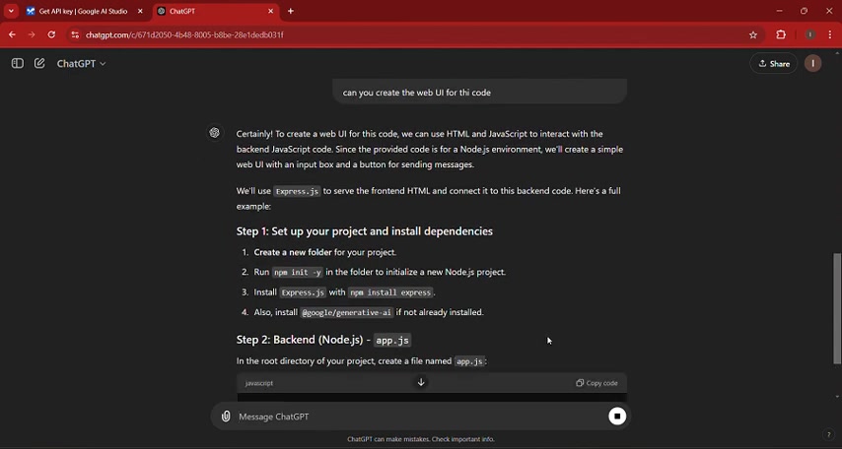Stop the response generation
The image size is (842, 449).
[617, 417]
